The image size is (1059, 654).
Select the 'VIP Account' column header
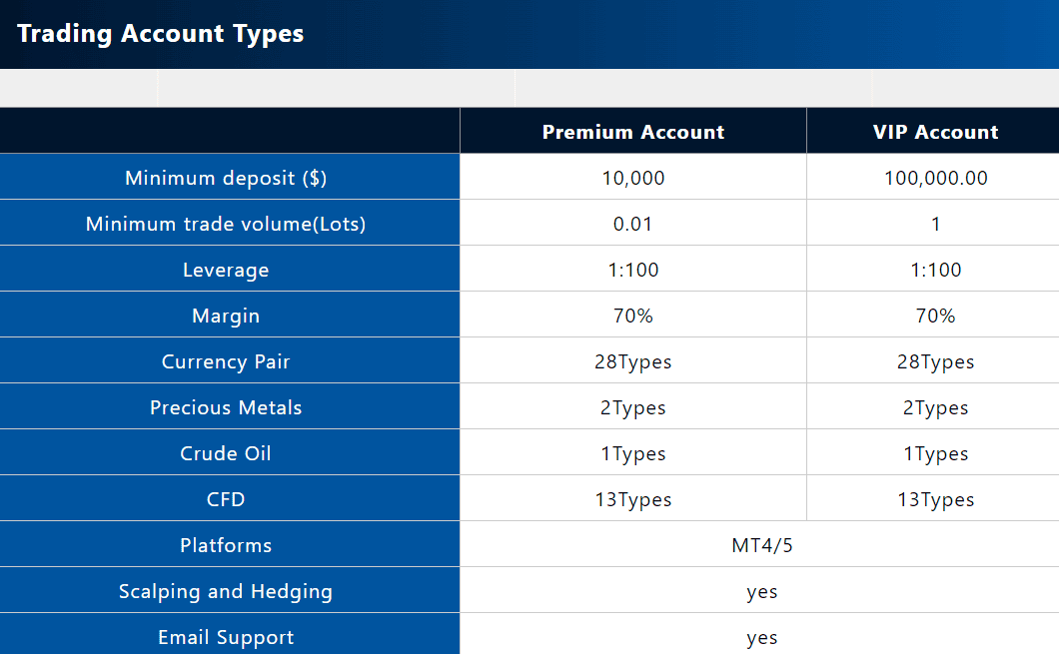pos(935,132)
